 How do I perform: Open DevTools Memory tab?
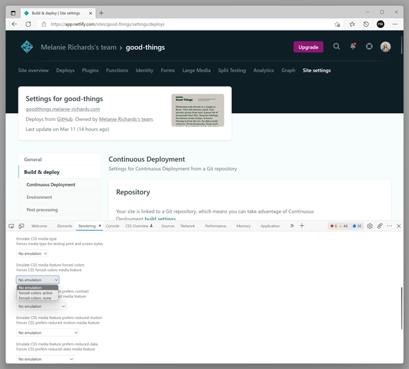[x=243, y=226]
